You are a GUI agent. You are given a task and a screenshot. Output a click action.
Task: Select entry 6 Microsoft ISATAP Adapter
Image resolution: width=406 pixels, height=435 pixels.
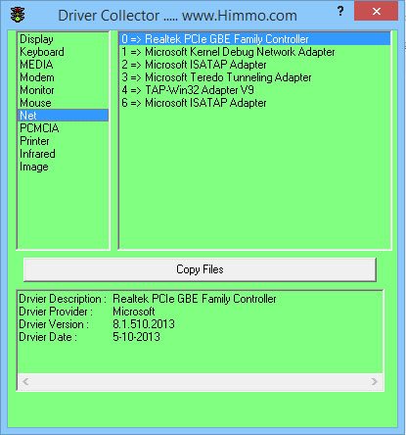[x=254, y=103]
